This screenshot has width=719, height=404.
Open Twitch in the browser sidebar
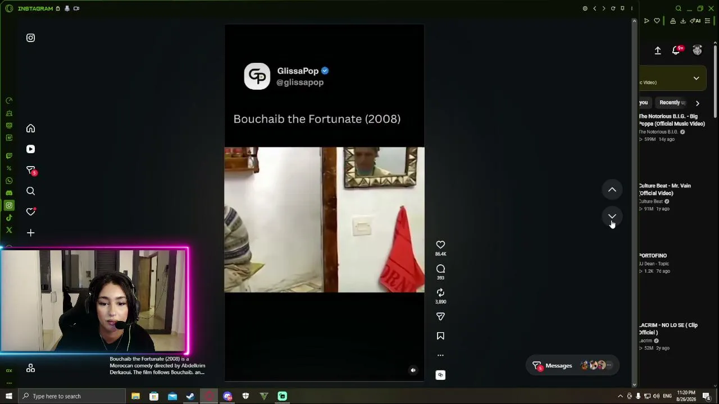[x=9, y=156]
